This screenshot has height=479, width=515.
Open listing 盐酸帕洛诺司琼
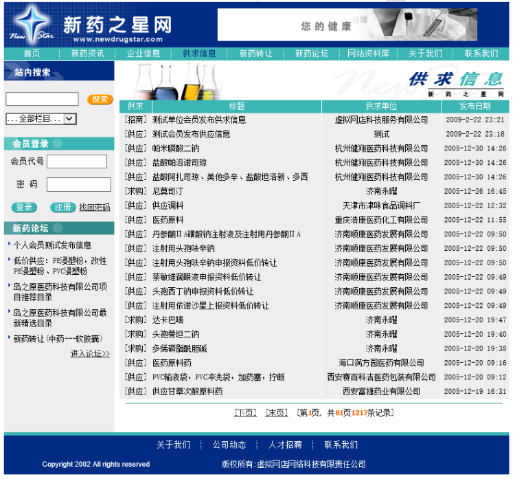click(x=180, y=163)
